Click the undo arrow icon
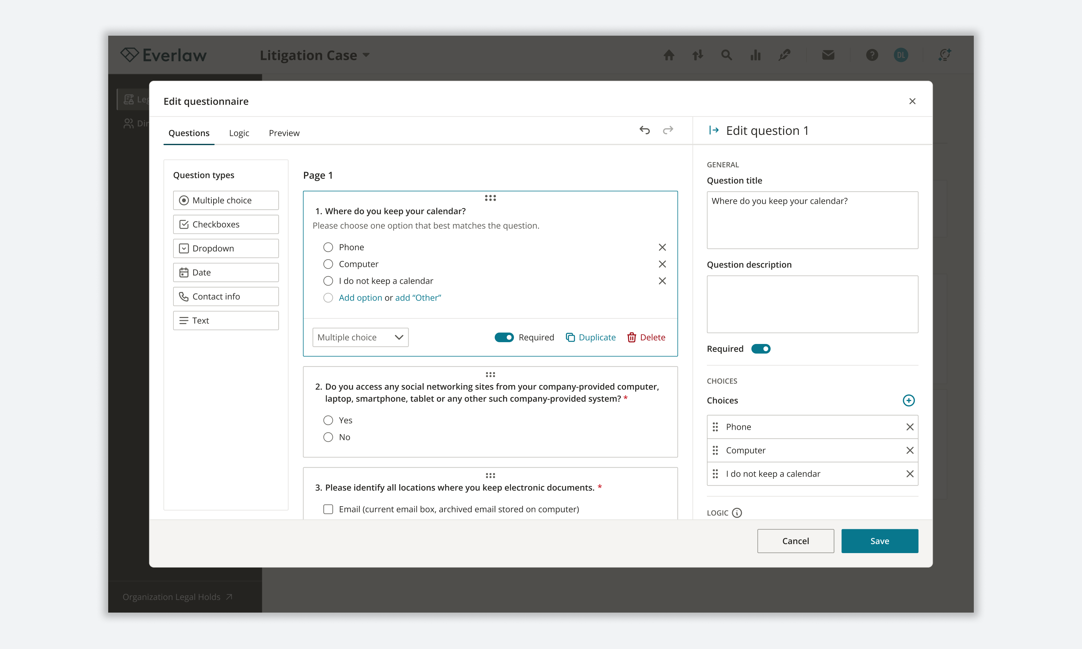The image size is (1082, 649). (644, 130)
